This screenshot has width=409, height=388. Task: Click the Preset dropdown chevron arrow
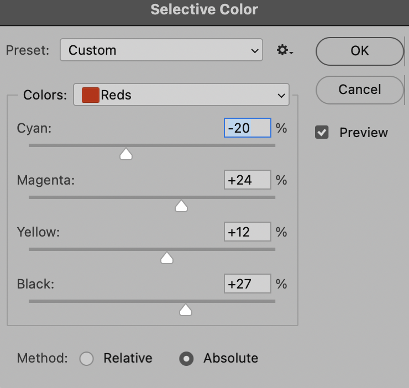click(255, 51)
